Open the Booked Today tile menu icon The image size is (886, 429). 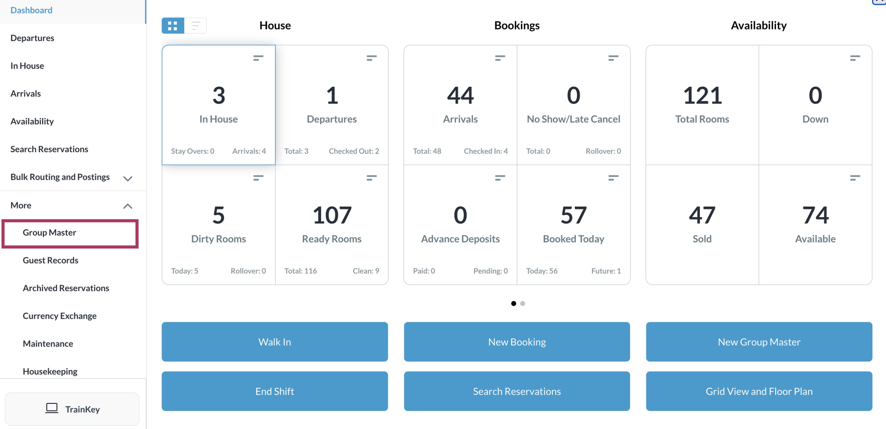tap(613, 178)
